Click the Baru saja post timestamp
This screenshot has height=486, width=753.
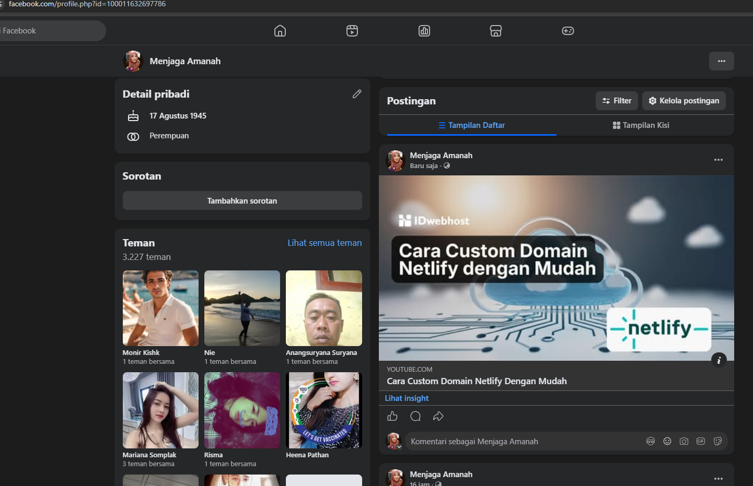pos(424,166)
